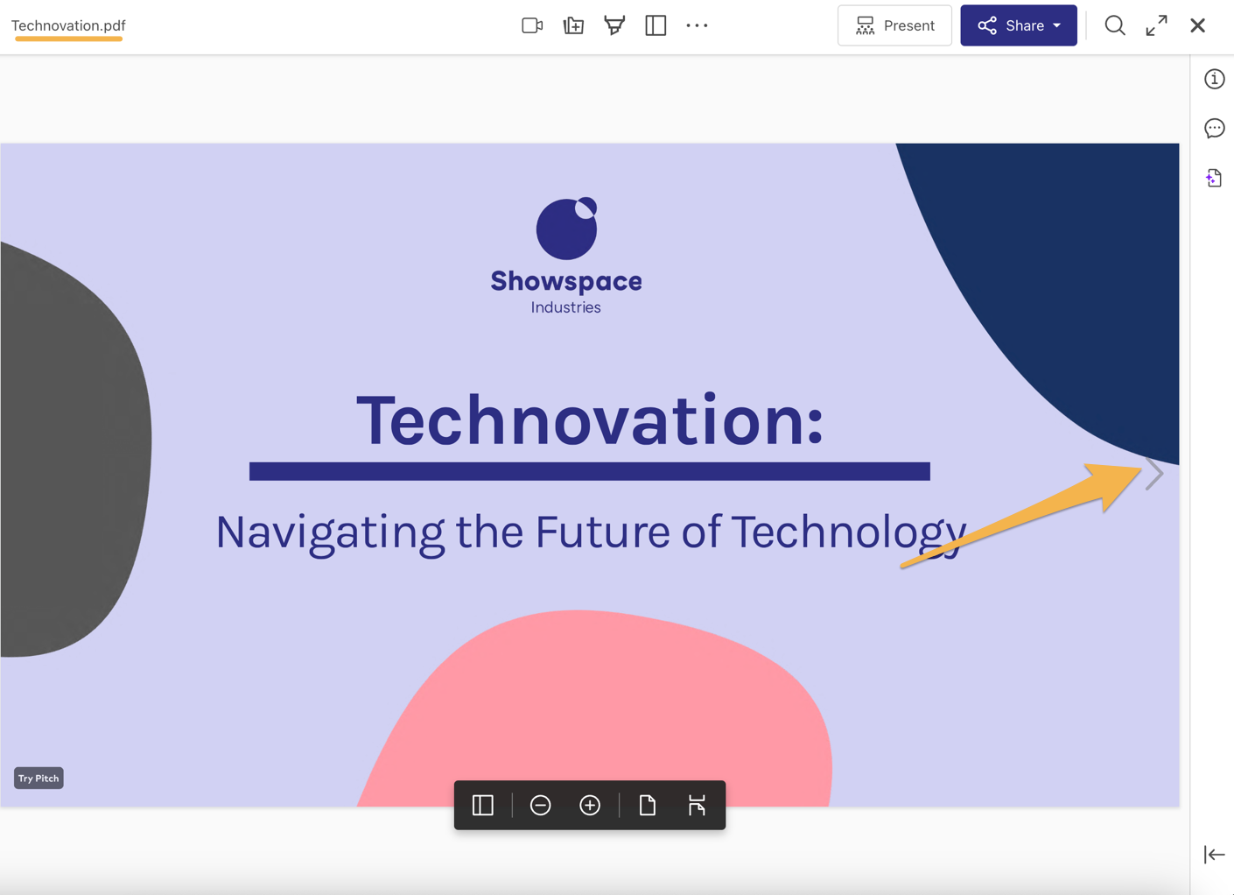The width and height of the screenshot is (1234, 895).
Task: Click the Try Pitch badge
Action: click(39, 778)
